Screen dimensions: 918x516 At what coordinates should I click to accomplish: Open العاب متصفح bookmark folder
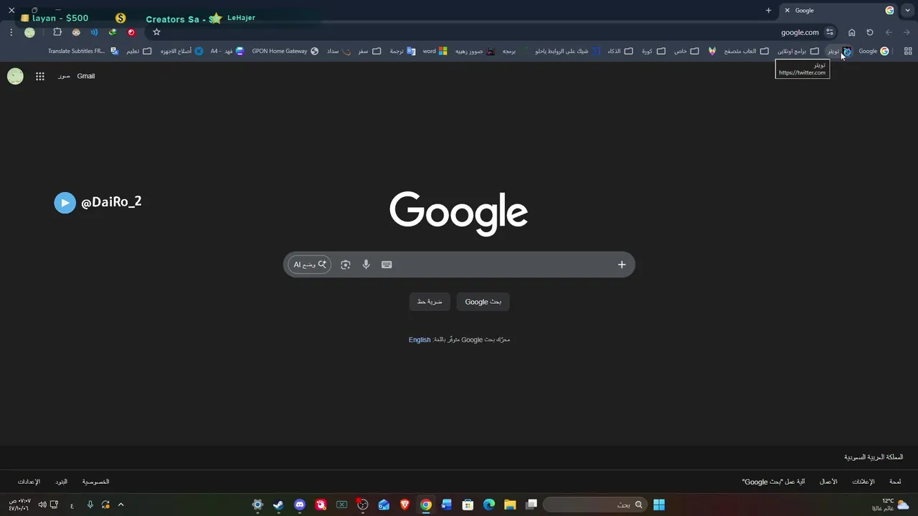(746, 51)
